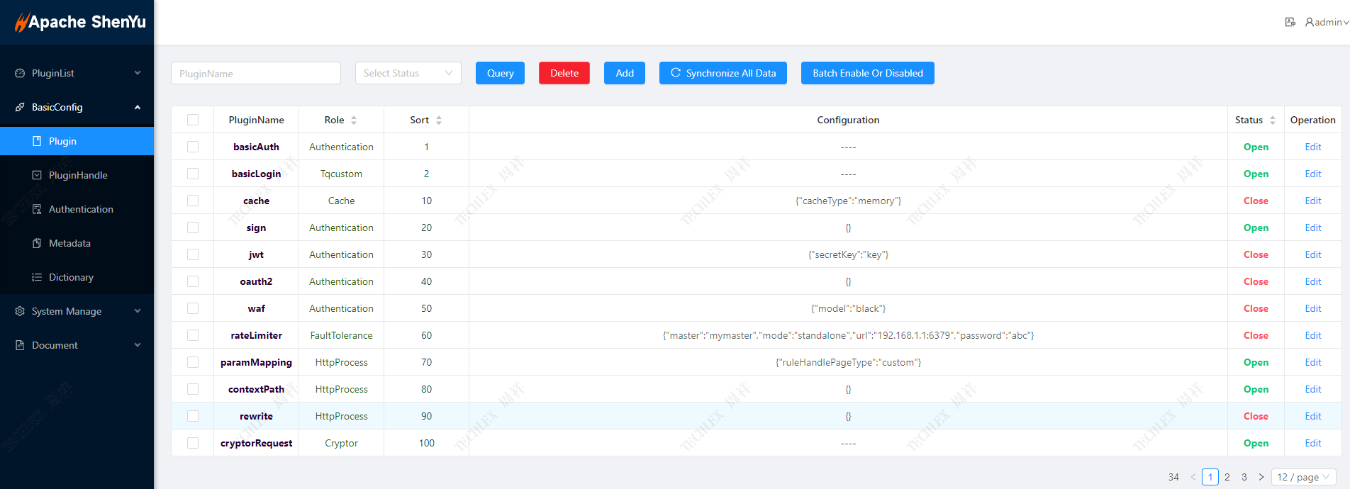Go to page 2
1350x489 pixels.
(1227, 477)
